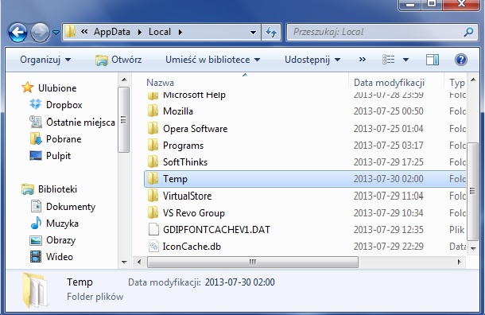Image resolution: width=485 pixels, height=315 pixels.
Task: Click file list scroll down arrow
Action: (x=473, y=248)
